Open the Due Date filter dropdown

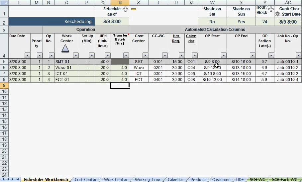tap(27, 55)
